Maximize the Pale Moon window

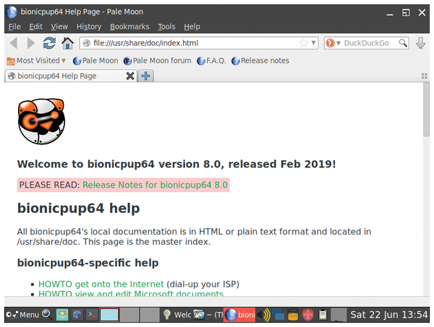coord(406,12)
